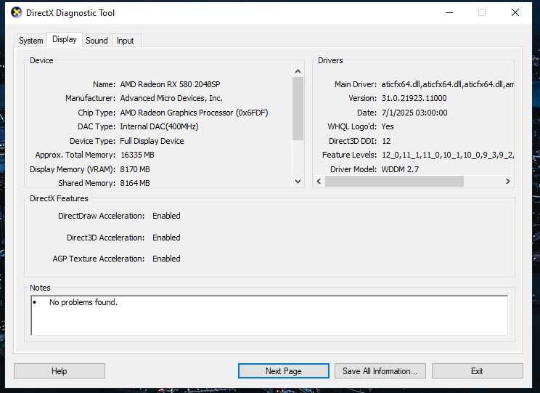
Task: Click the Drivers panel horizontal scrollbar thumb
Action: point(394,182)
